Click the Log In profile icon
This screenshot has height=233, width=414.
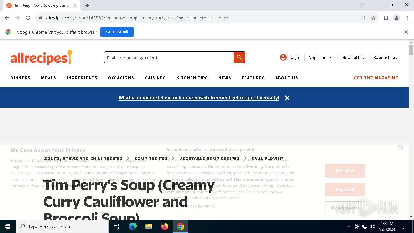[x=283, y=57]
